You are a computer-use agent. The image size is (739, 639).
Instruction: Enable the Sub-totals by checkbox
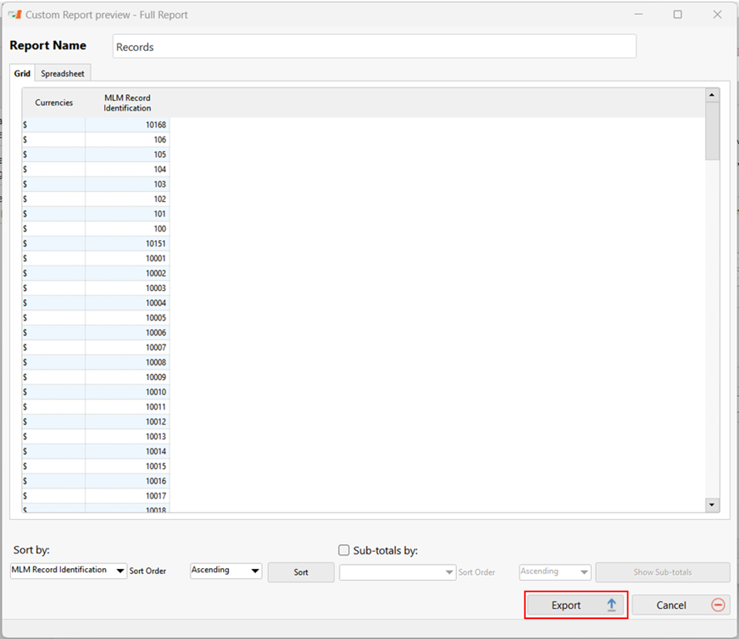pyautogui.click(x=344, y=550)
